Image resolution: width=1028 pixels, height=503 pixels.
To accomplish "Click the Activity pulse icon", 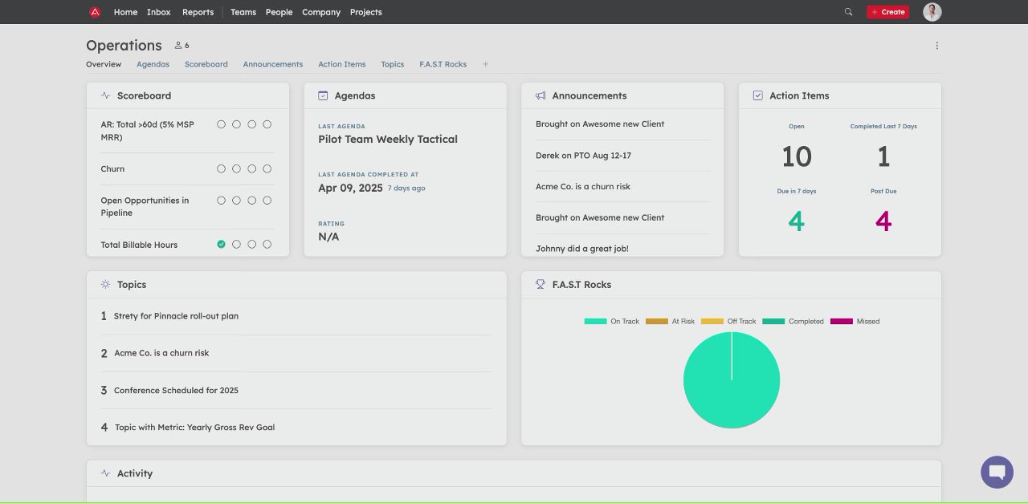I will click(x=105, y=473).
